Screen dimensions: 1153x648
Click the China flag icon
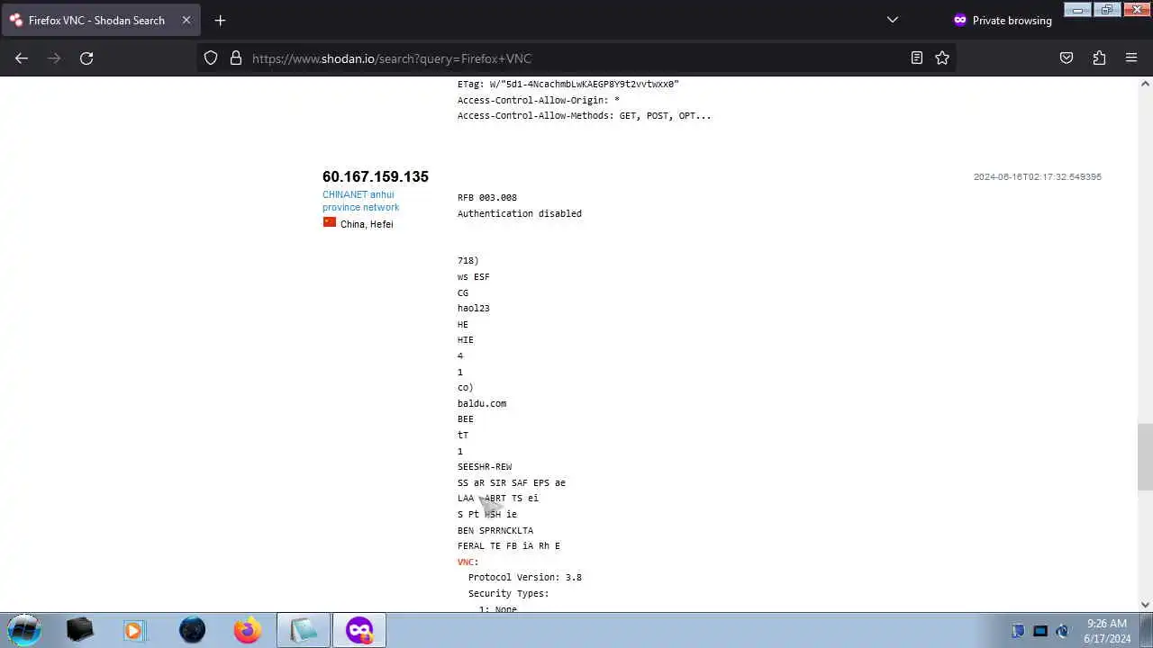(x=330, y=222)
